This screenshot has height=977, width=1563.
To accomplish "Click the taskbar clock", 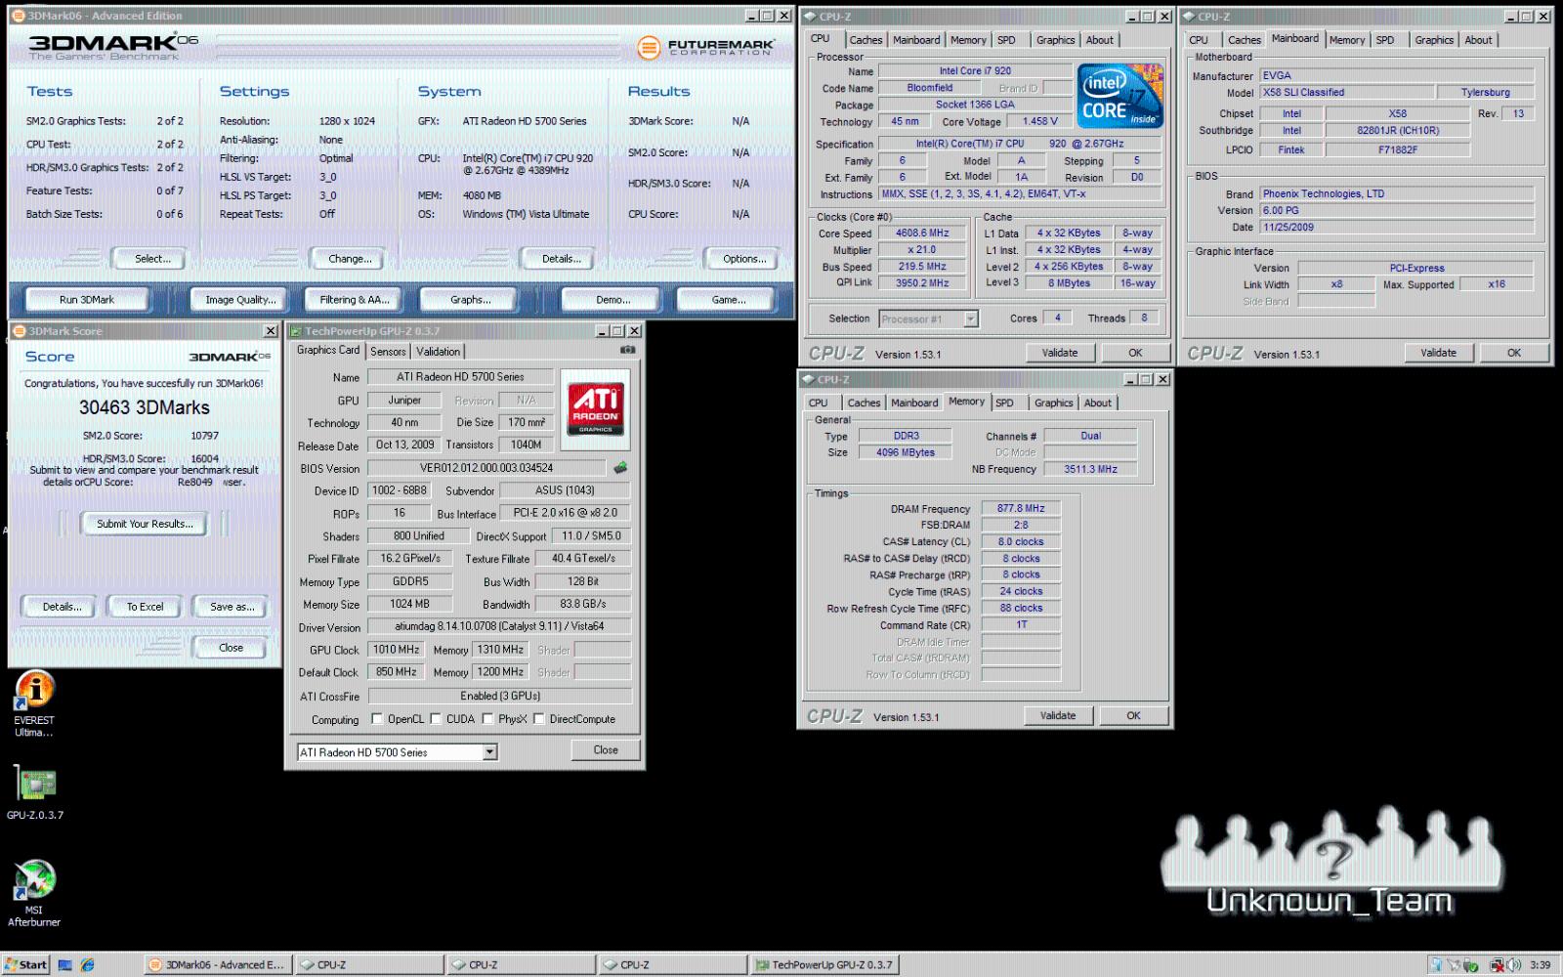I will click(x=1541, y=964).
